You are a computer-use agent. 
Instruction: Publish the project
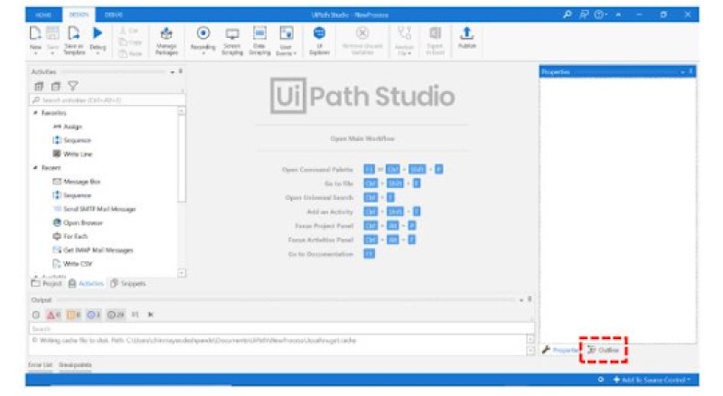pyautogui.click(x=466, y=38)
